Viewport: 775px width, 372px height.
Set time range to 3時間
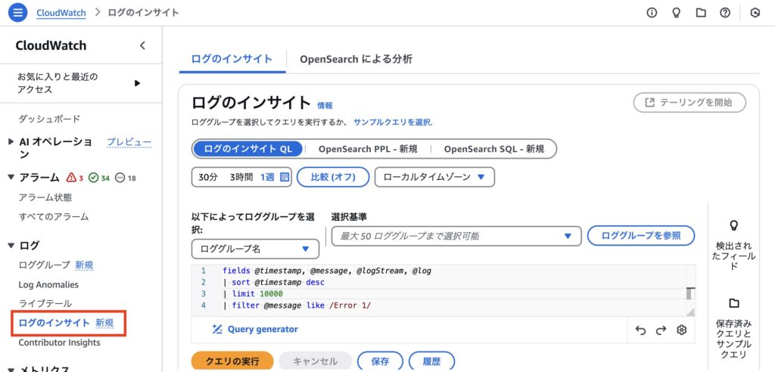tap(241, 178)
